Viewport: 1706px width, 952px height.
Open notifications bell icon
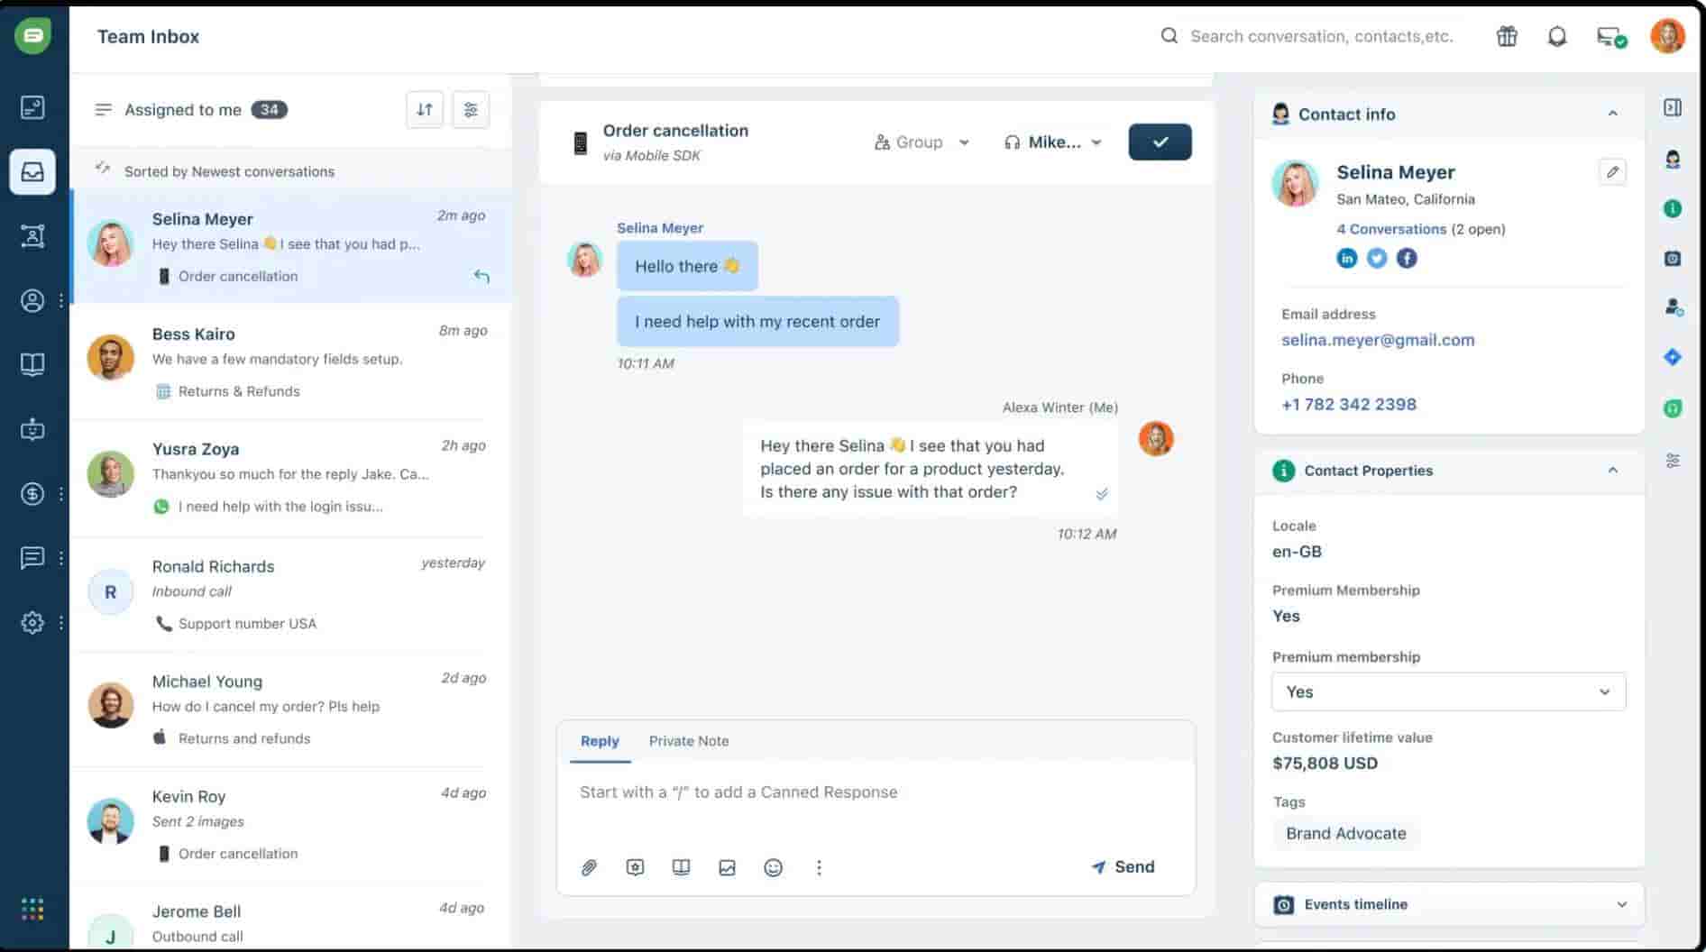(1557, 36)
